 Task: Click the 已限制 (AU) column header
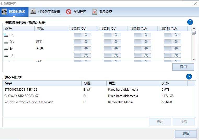[172, 29]
